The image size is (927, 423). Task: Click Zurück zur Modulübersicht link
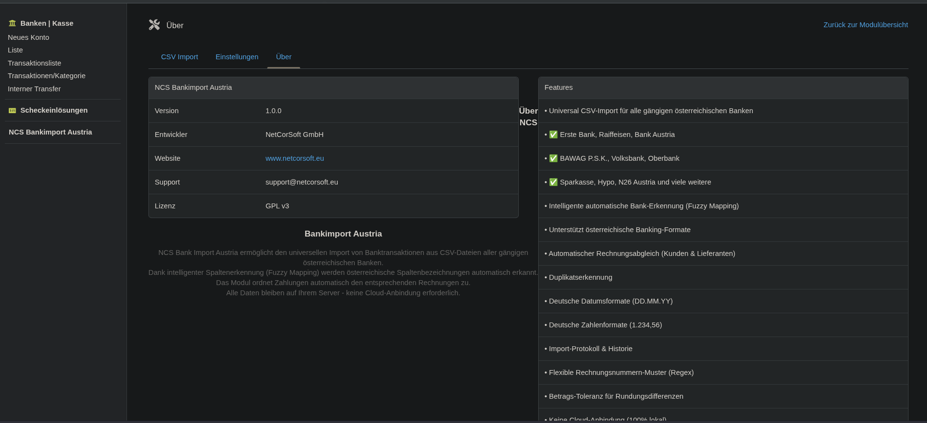[x=865, y=25]
